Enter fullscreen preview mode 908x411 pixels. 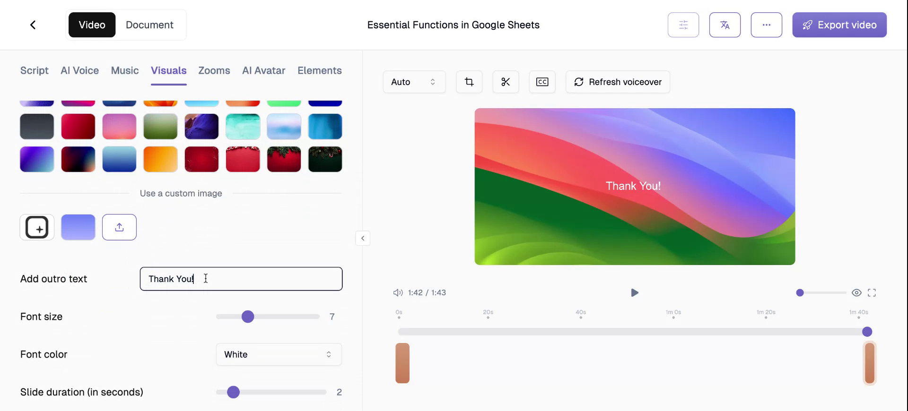click(x=872, y=293)
